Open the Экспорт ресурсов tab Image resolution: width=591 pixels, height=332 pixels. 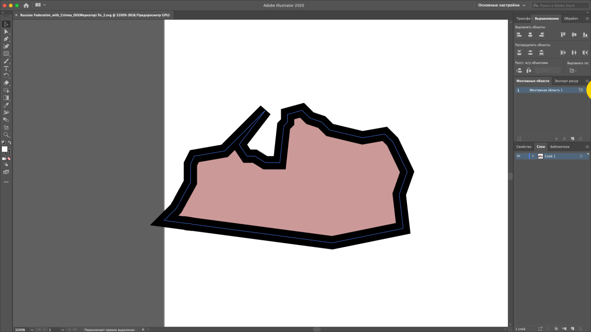pos(566,81)
